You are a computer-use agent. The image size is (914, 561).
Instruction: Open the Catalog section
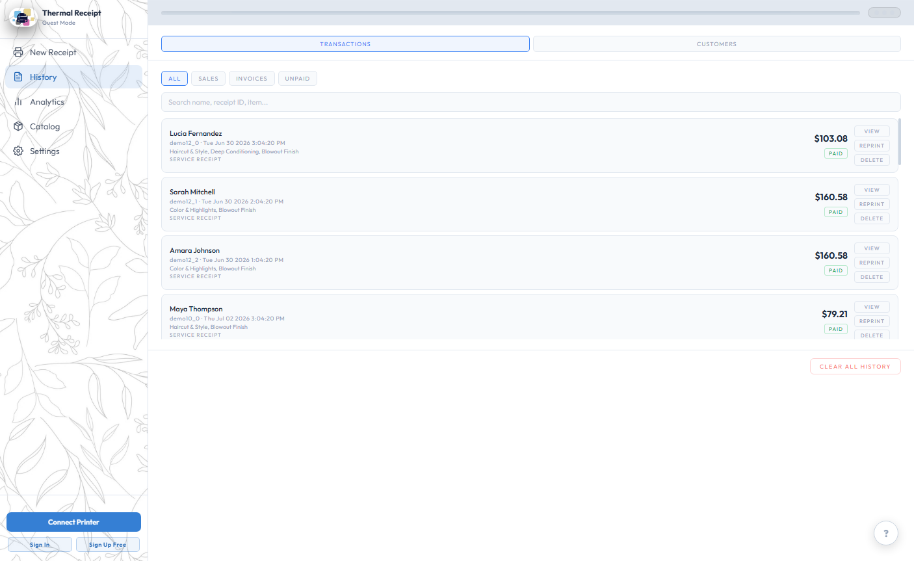point(73,126)
